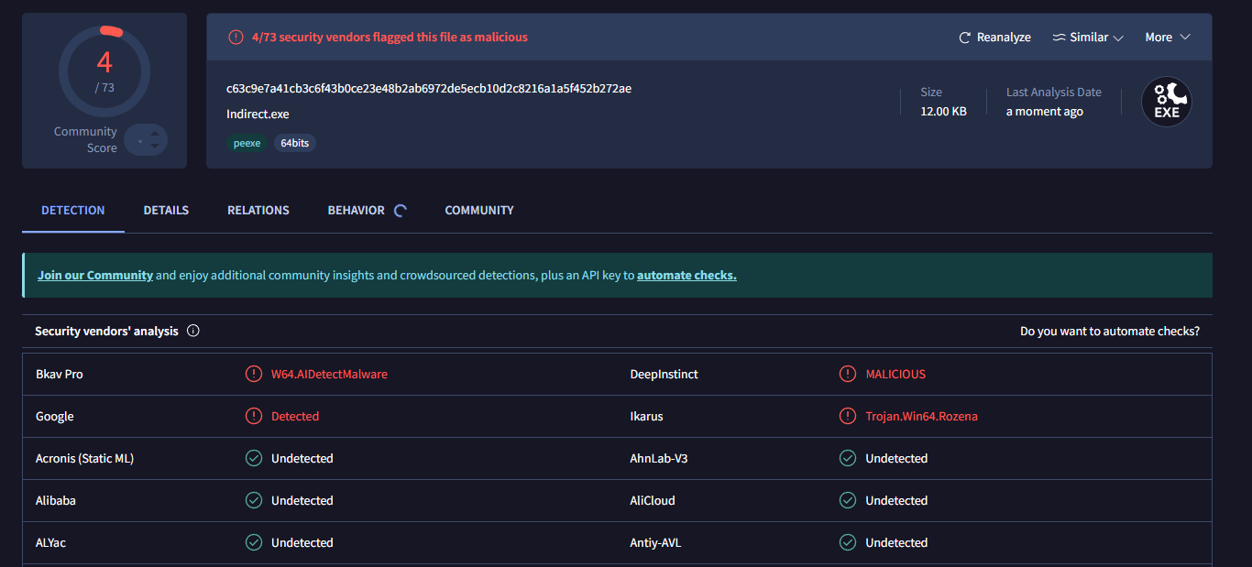This screenshot has height=567, width=1252.
Task: Click the ALYac undetected checkmark icon
Action: coord(253,542)
